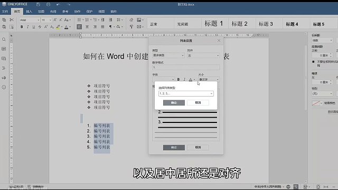Click the Decrement font size icon
The height and width of the screenshot is (190, 338).
[x=61, y=20]
